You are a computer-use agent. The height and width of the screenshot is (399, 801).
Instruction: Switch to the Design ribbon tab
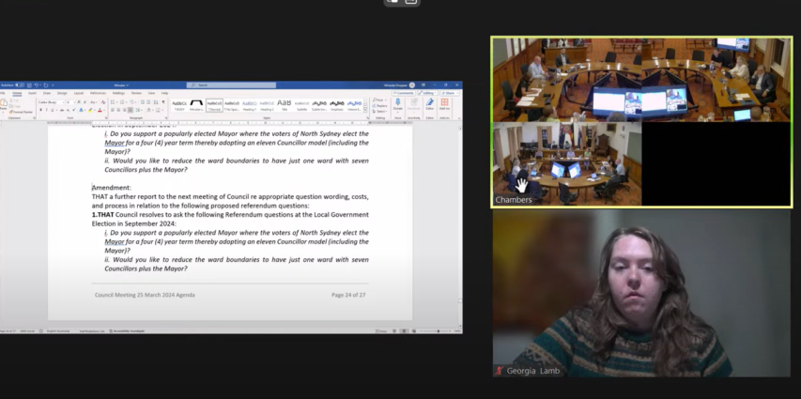tap(62, 93)
